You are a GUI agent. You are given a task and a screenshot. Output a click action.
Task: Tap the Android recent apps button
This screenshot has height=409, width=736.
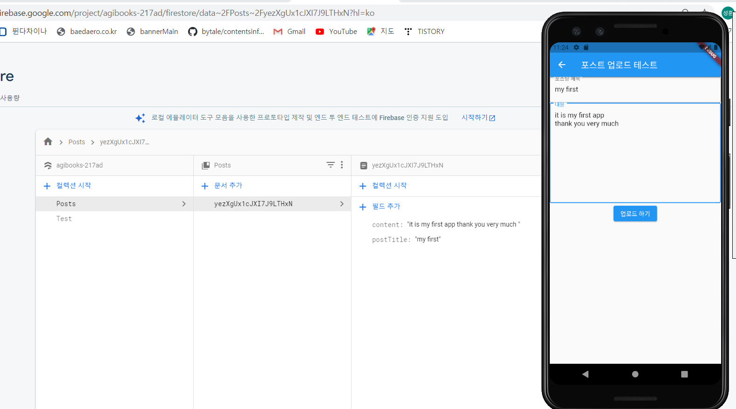(684, 374)
